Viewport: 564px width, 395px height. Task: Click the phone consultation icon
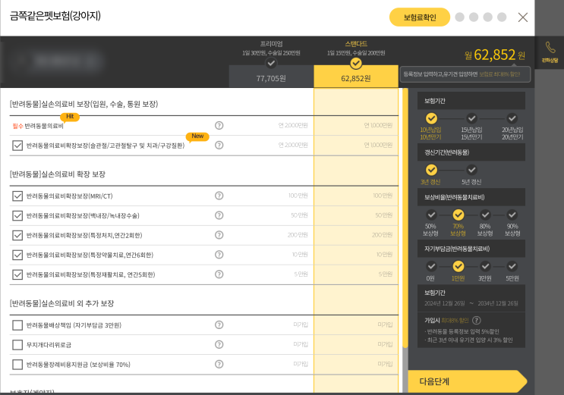(550, 52)
